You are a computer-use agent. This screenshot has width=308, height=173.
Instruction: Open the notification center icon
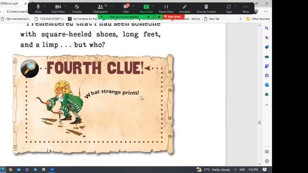pyautogui.click(x=265, y=170)
